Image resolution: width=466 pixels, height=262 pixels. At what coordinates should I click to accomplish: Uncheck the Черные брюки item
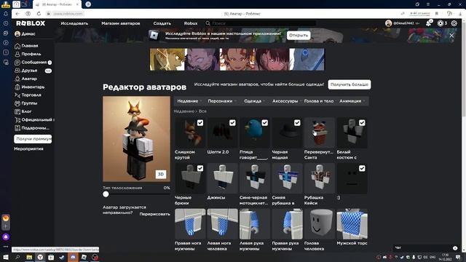click(200, 168)
